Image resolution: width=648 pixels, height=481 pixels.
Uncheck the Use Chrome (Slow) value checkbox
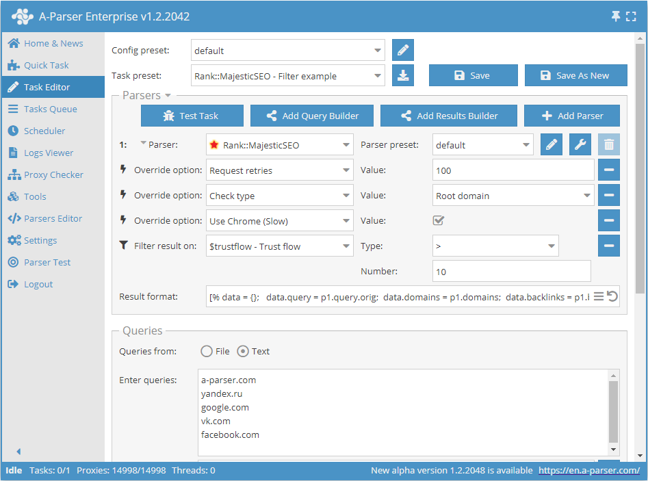coord(439,220)
